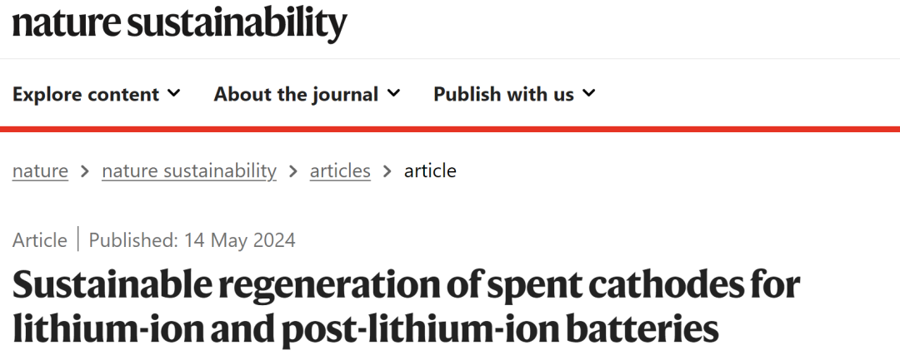The height and width of the screenshot is (360, 900).
Task: Click the red divider bar under the navigation
Action: 450,130
